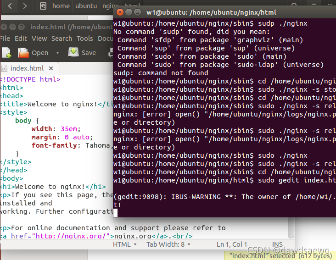Click the 'margin: 0 auto;' CSS line
Image resolution: width=336 pixels, height=260 pixels.
pyautogui.click(x=62, y=137)
